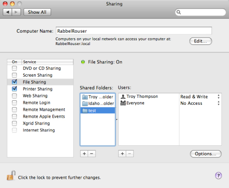The image size is (229, 188).
Task: Click the Service column header
Action: click(x=47, y=62)
